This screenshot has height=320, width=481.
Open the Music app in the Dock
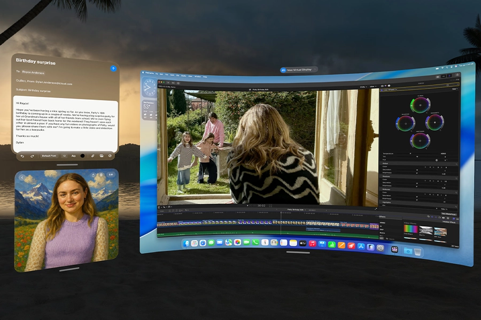click(312, 243)
